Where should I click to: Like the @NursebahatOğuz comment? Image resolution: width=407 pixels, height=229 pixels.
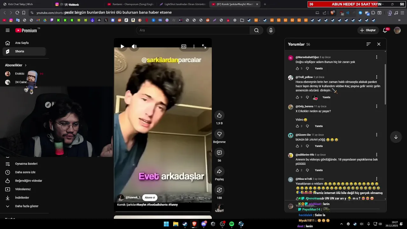point(297,68)
